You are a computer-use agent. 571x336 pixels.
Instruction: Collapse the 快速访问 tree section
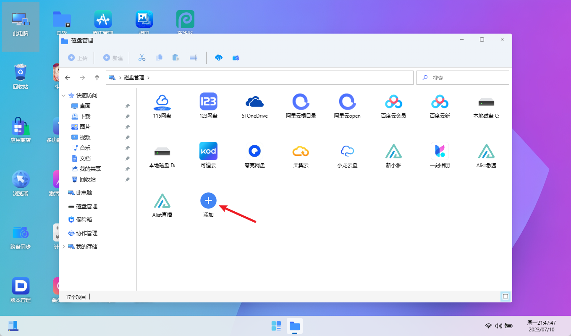[x=64, y=95]
